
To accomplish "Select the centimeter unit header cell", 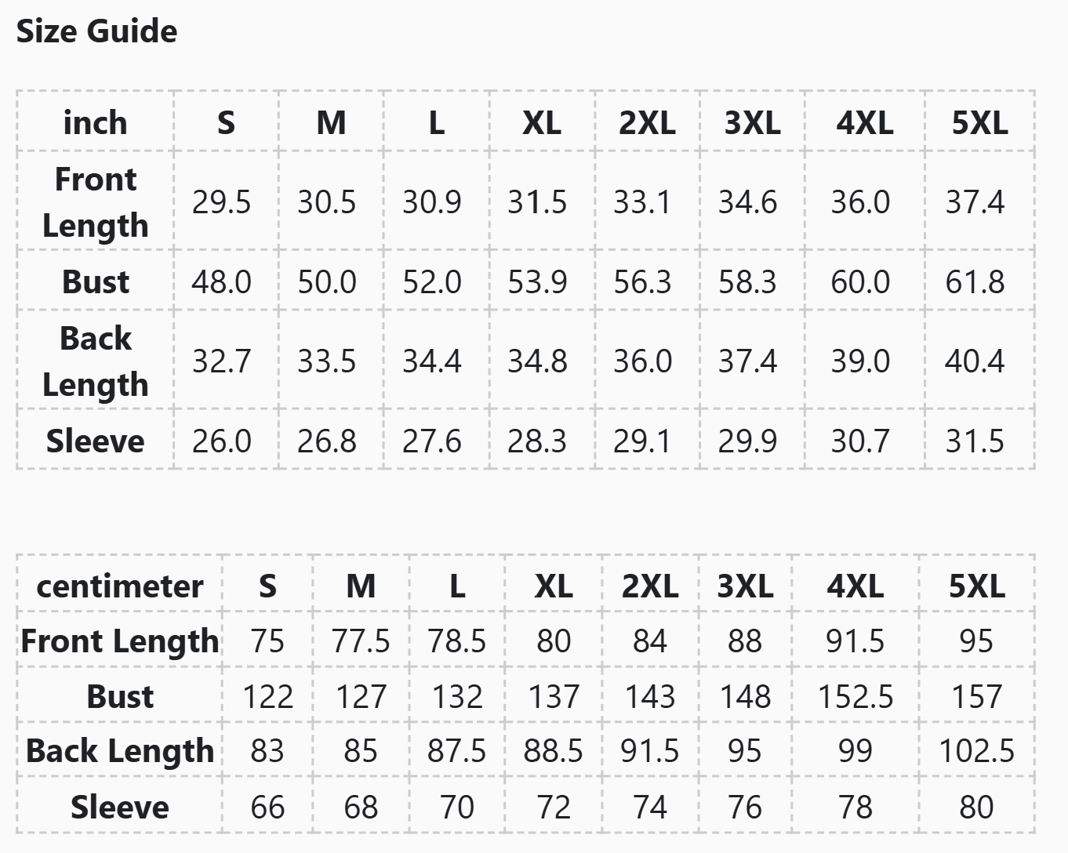I will pyautogui.click(x=119, y=586).
